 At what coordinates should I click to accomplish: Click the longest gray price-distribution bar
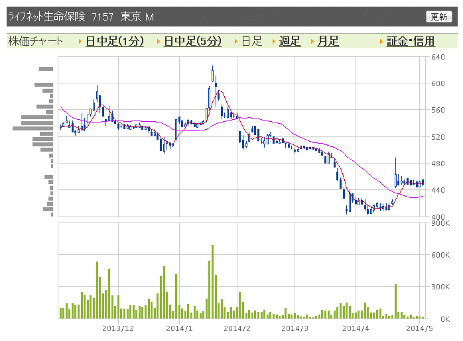point(33,128)
